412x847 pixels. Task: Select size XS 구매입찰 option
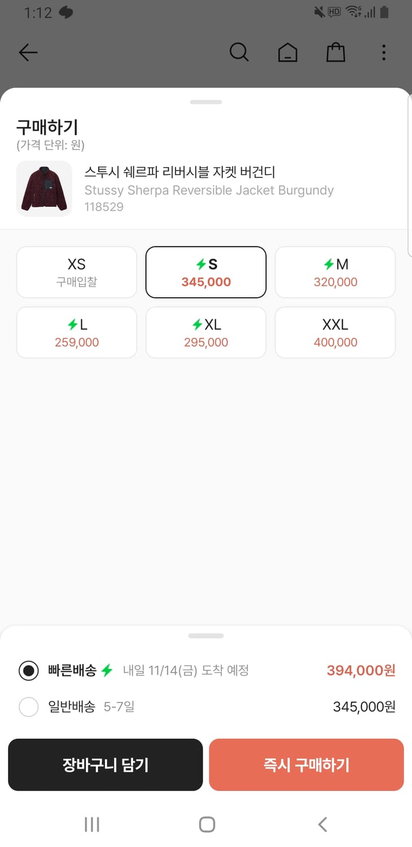click(77, 272)
